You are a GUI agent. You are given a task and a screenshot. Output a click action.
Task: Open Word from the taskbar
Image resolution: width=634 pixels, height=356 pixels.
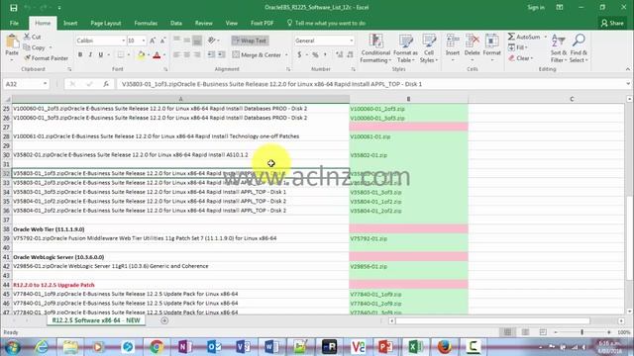click(x=271, y=347)
